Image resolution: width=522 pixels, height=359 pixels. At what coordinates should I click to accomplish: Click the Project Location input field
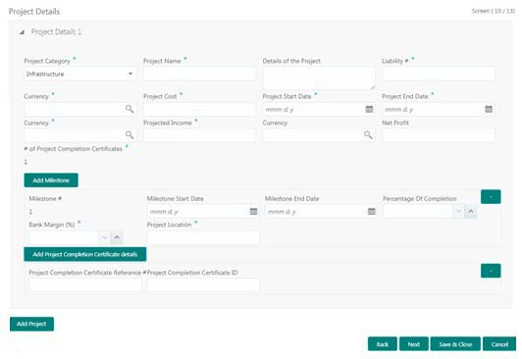coord(203,237)
